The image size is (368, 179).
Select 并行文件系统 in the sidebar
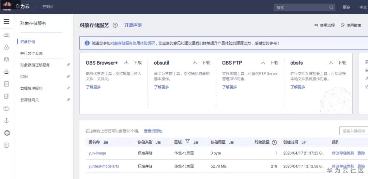(31, 53)
